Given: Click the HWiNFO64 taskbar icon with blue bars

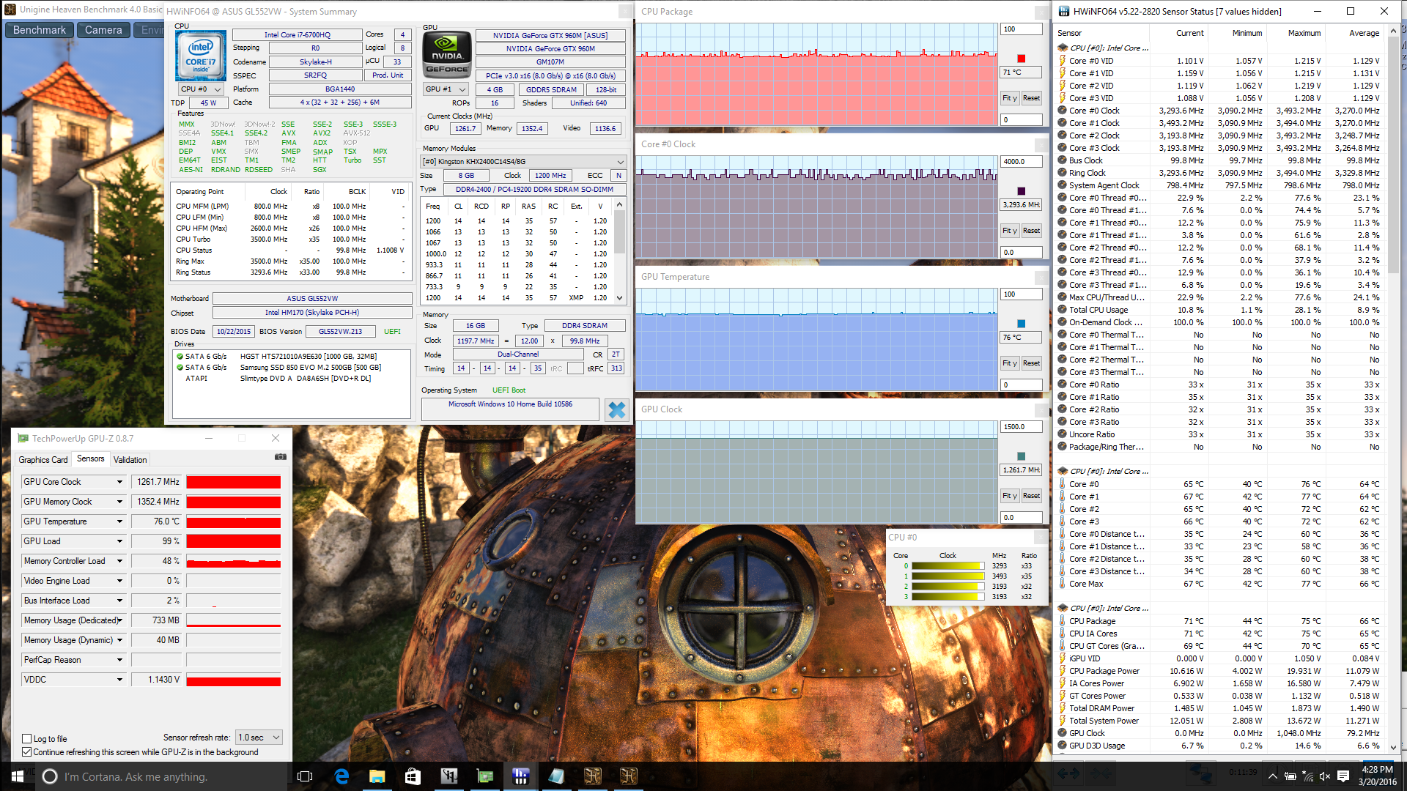Looking at the screenshot, I should [x=520, y=776].
